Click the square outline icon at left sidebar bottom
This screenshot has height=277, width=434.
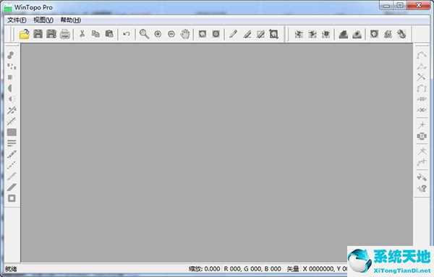pos(12,198)
